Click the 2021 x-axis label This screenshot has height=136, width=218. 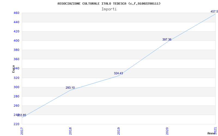pyautogui.click(x=216, y=131)
